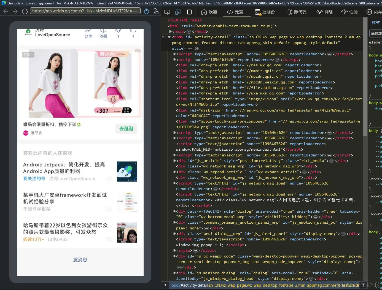Collapse the body element node

coord(169,37)
